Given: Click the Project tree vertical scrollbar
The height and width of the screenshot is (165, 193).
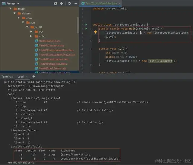Looking at the screenshot, I should [x=78, y=25].
